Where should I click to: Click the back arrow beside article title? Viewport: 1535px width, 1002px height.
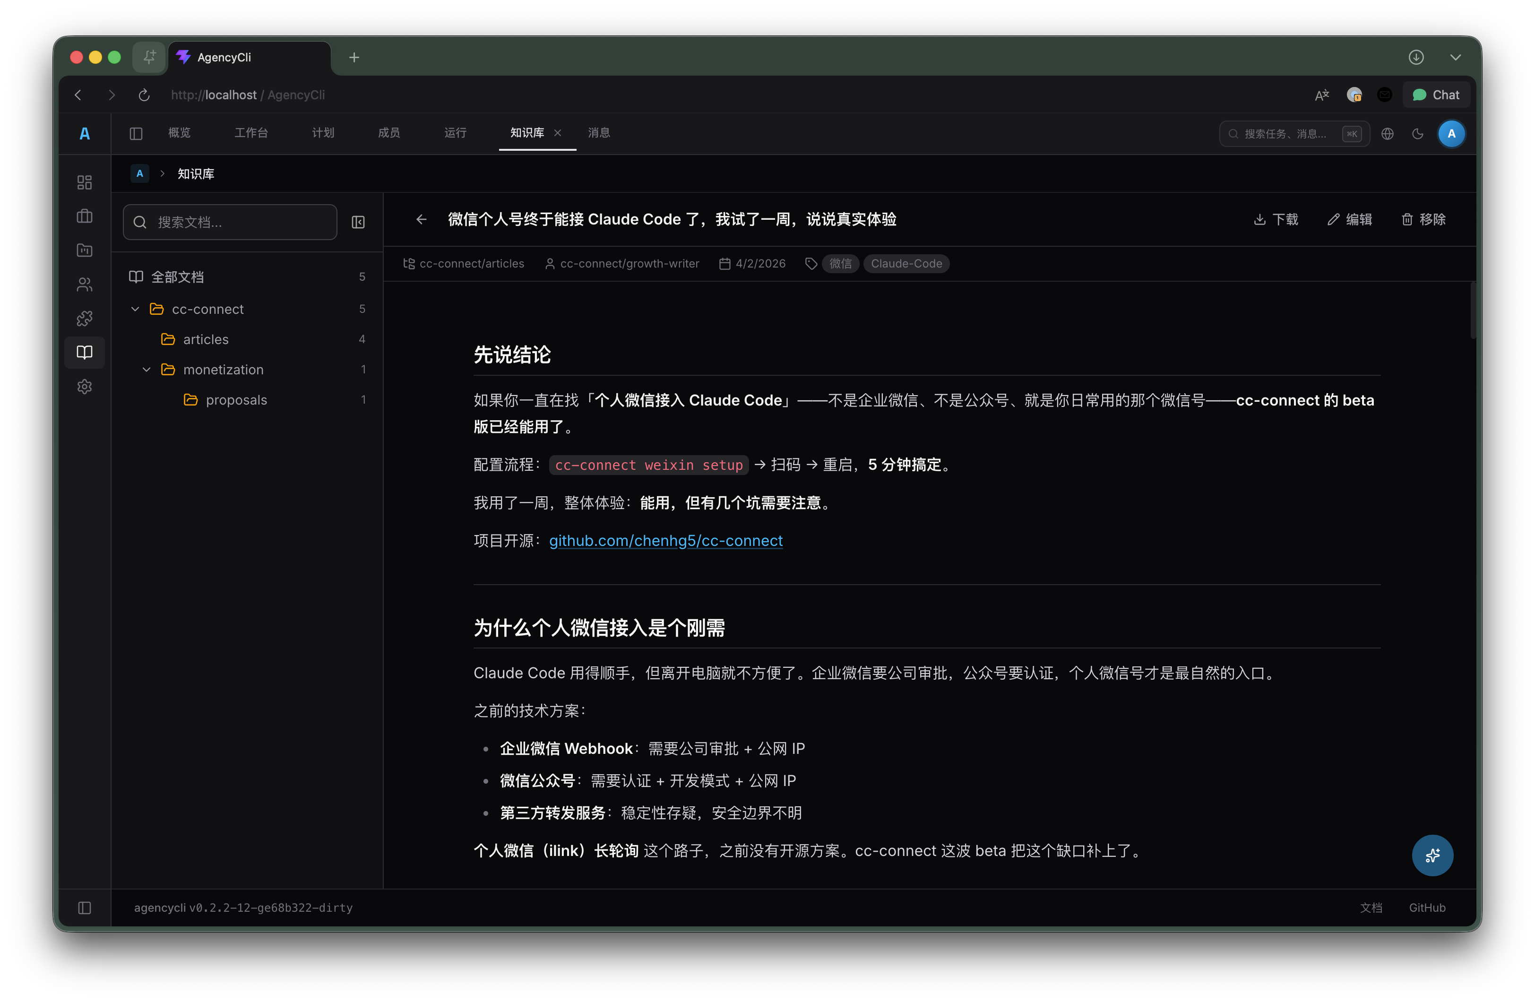tap(421, 219)
